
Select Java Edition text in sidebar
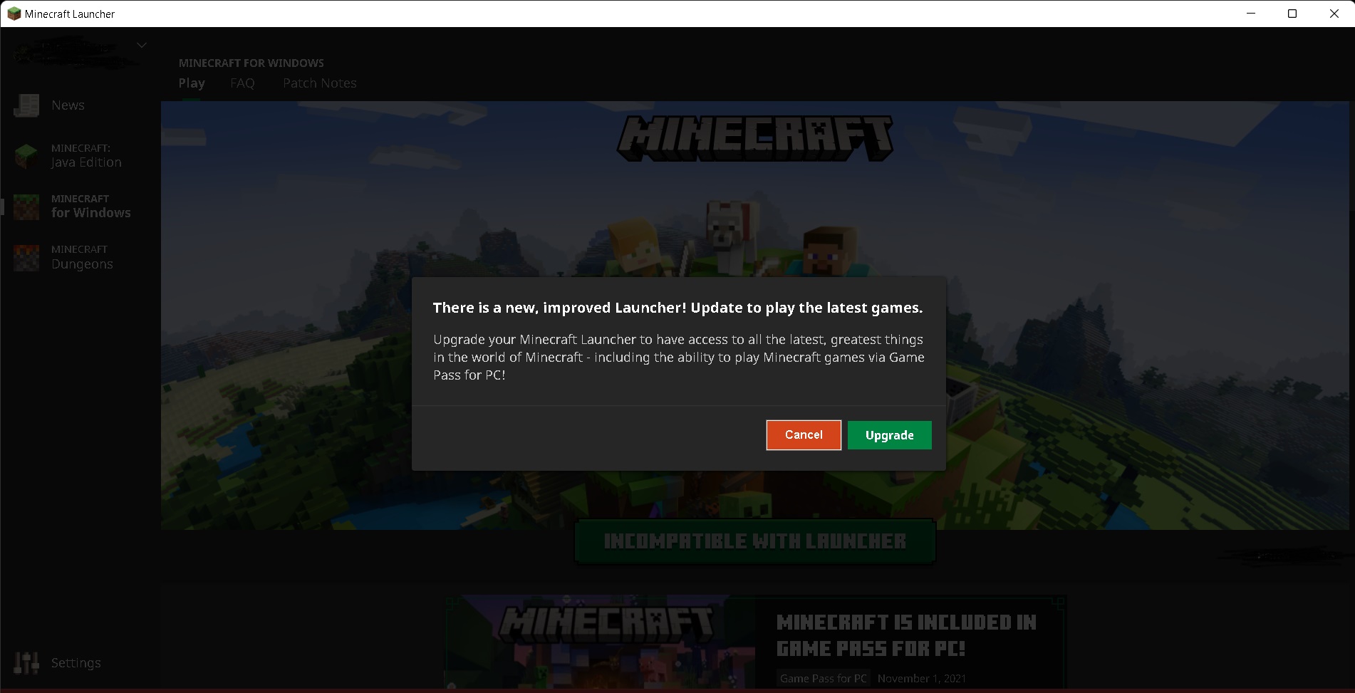coord(87,162)
